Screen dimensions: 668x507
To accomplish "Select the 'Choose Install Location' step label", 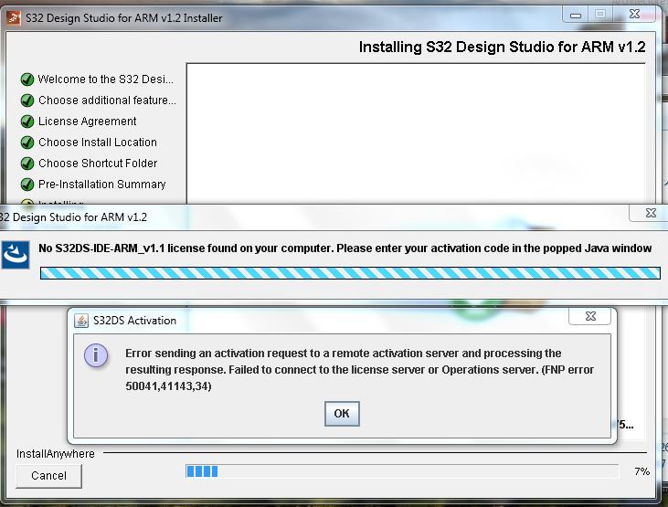I will (98, 143).
